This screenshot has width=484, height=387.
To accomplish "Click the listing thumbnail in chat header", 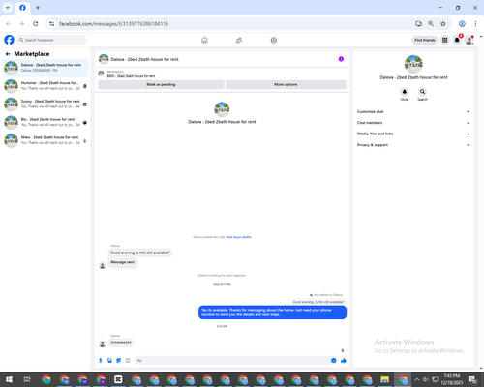I will (104, 59).
